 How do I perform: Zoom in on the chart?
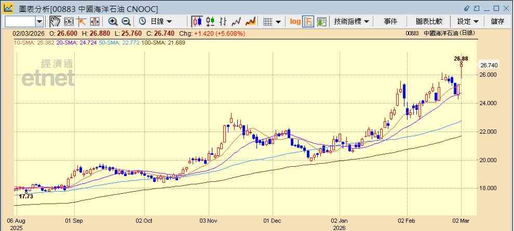click(113, 22)
